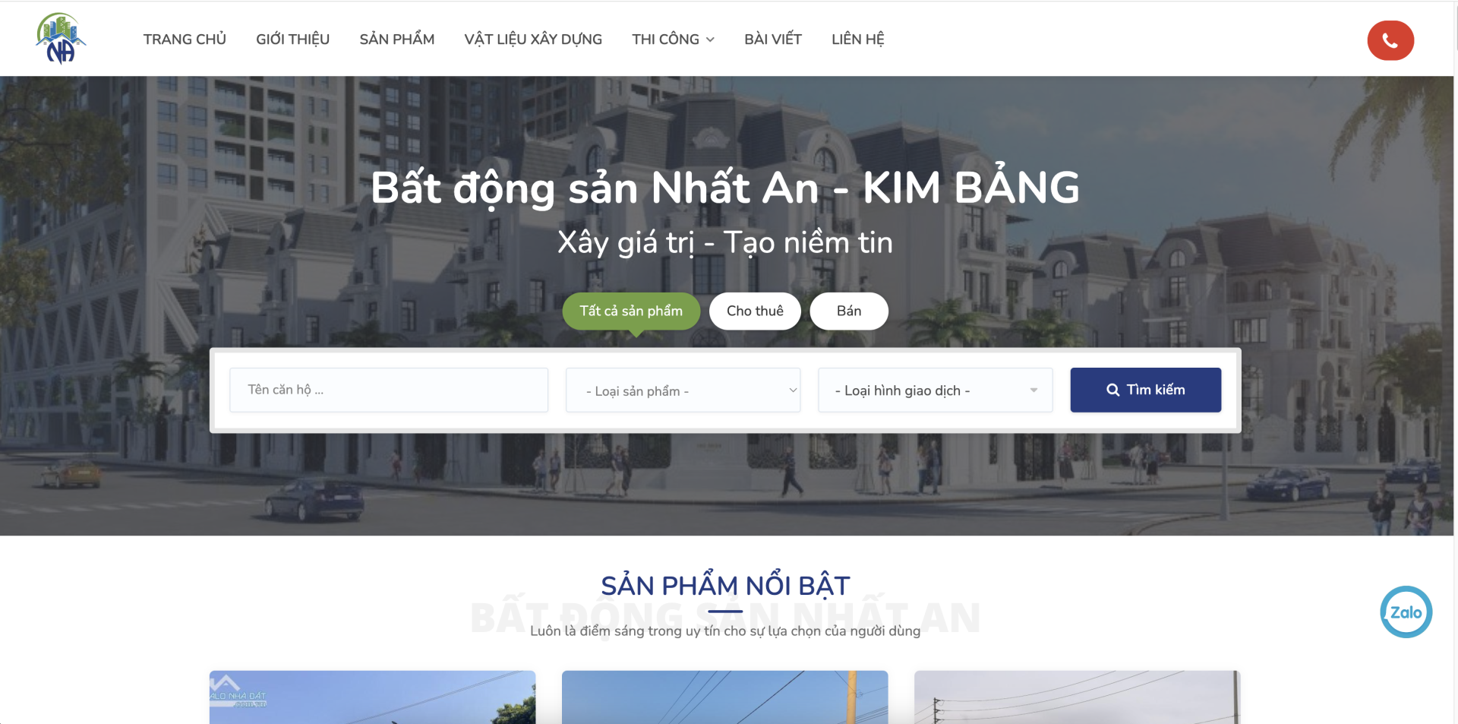The image size is (1458, 724).
Task: Open the Loại sản phẩm dropdown
Action: click(x=683, y=390)
